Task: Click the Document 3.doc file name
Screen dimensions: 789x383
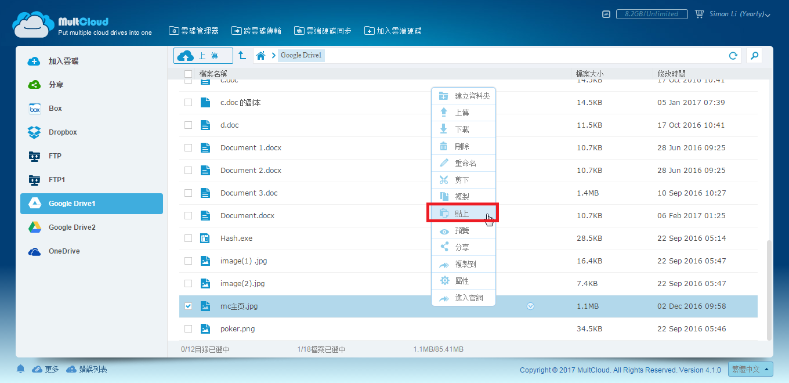Action: click(x=249, y=193)
